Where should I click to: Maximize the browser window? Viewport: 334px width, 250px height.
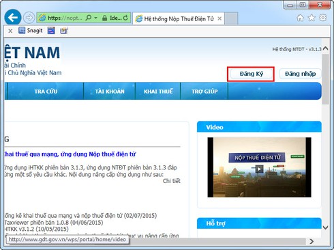[303, 5]
